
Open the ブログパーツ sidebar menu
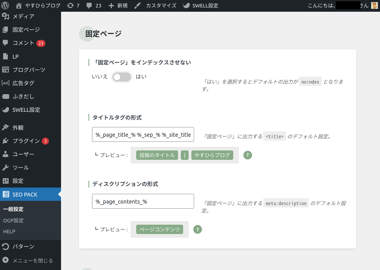coord(29,70)
